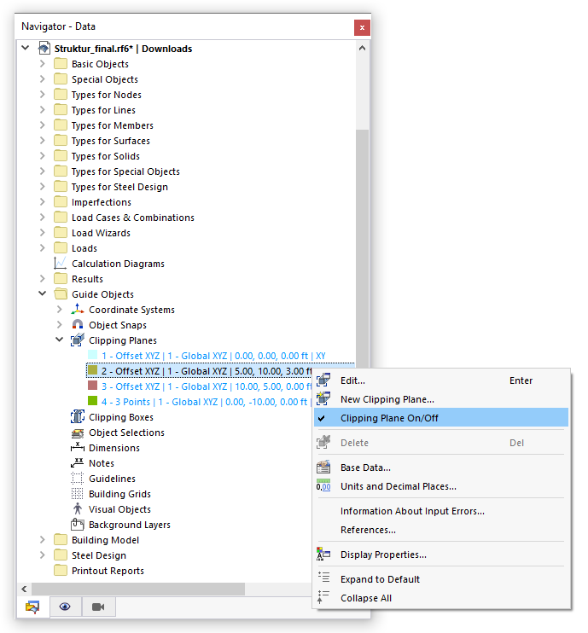Click the Struktur_final.rf6 model file icon

click(44, 49)
